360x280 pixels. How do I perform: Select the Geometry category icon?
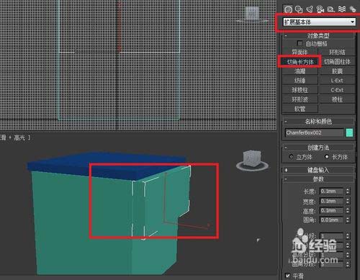pyautogui.click(x=288, y=9)
